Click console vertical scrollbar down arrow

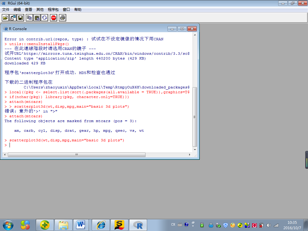(195, 150)
